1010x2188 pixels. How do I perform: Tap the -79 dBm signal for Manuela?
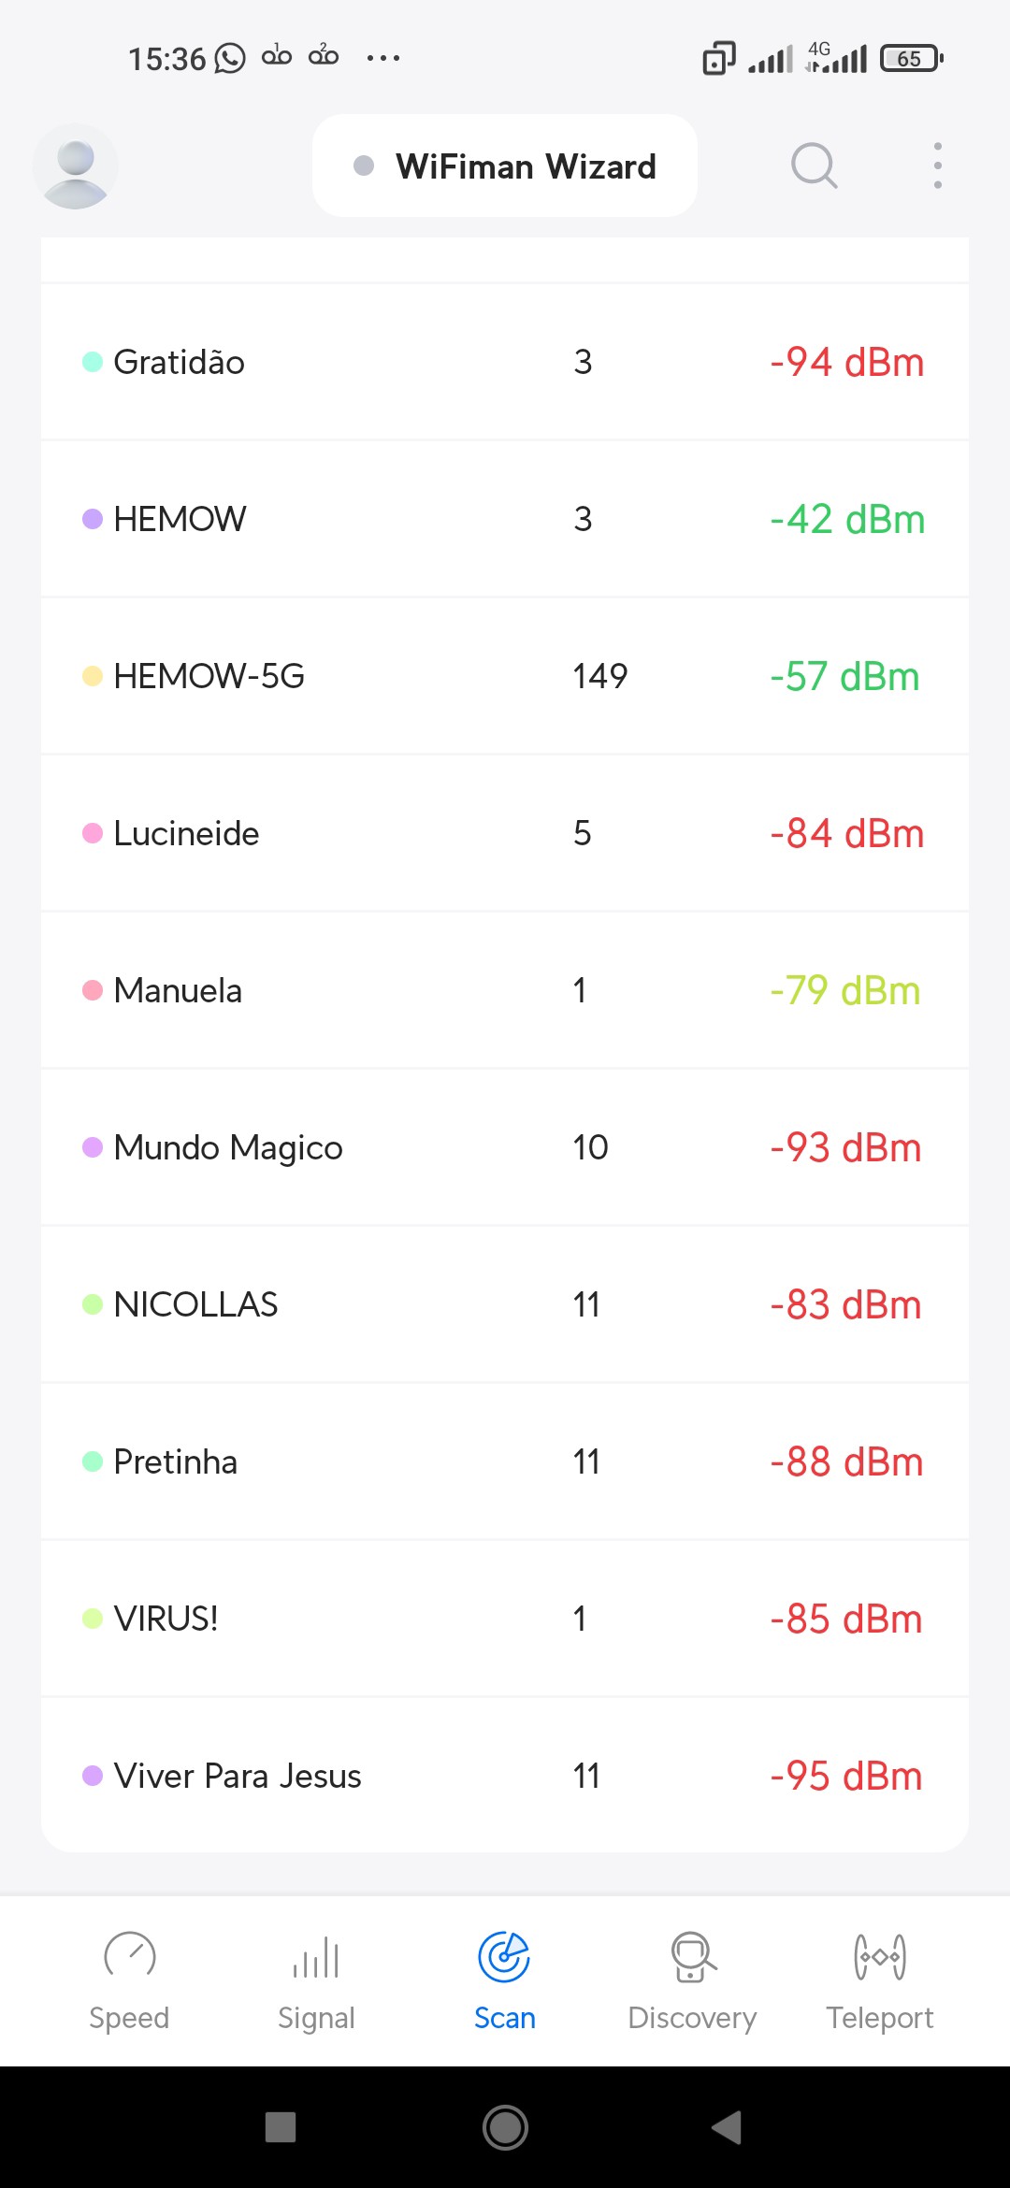point(844,990)
